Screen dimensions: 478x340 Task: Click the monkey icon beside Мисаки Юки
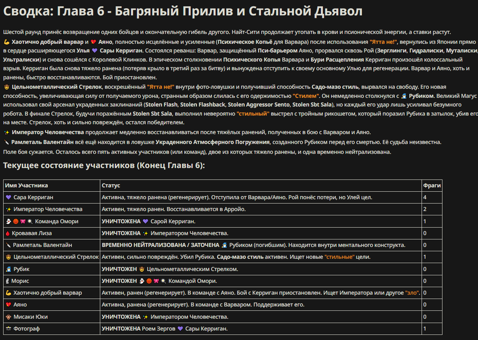tap(9, 317)
